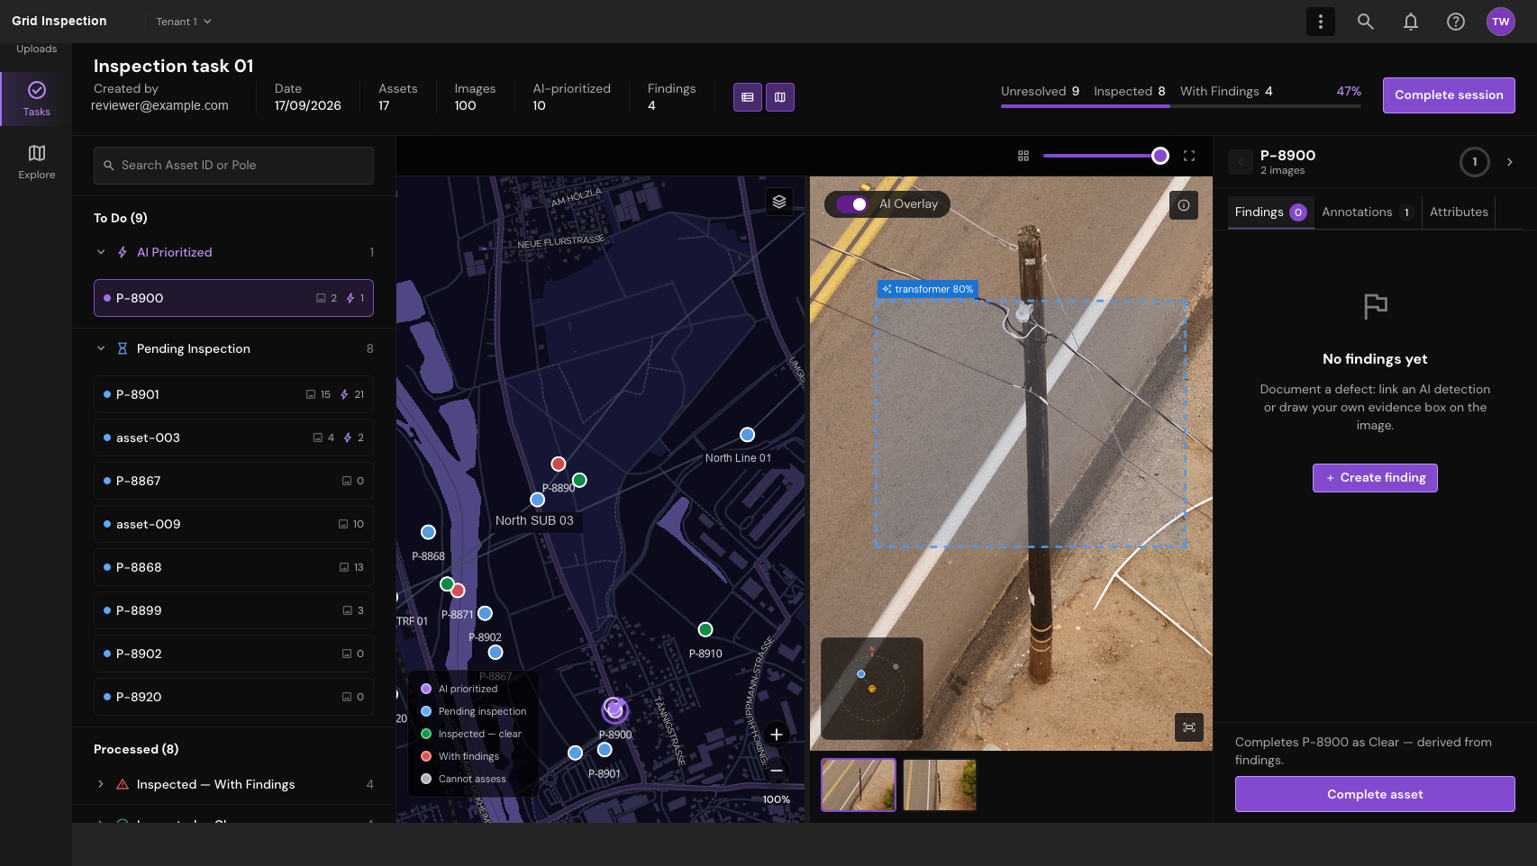Open the notifications bell
Image resolution: width=1537 pixels, height=866 pixels.
point(1410,22)
